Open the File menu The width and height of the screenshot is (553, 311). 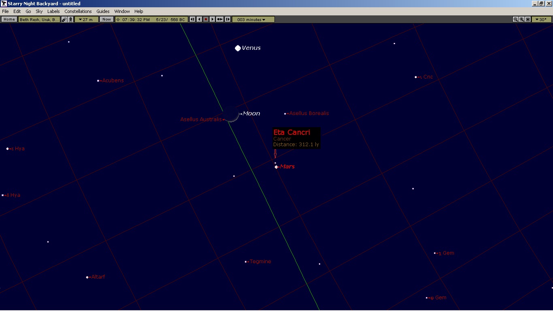(5, 11)
